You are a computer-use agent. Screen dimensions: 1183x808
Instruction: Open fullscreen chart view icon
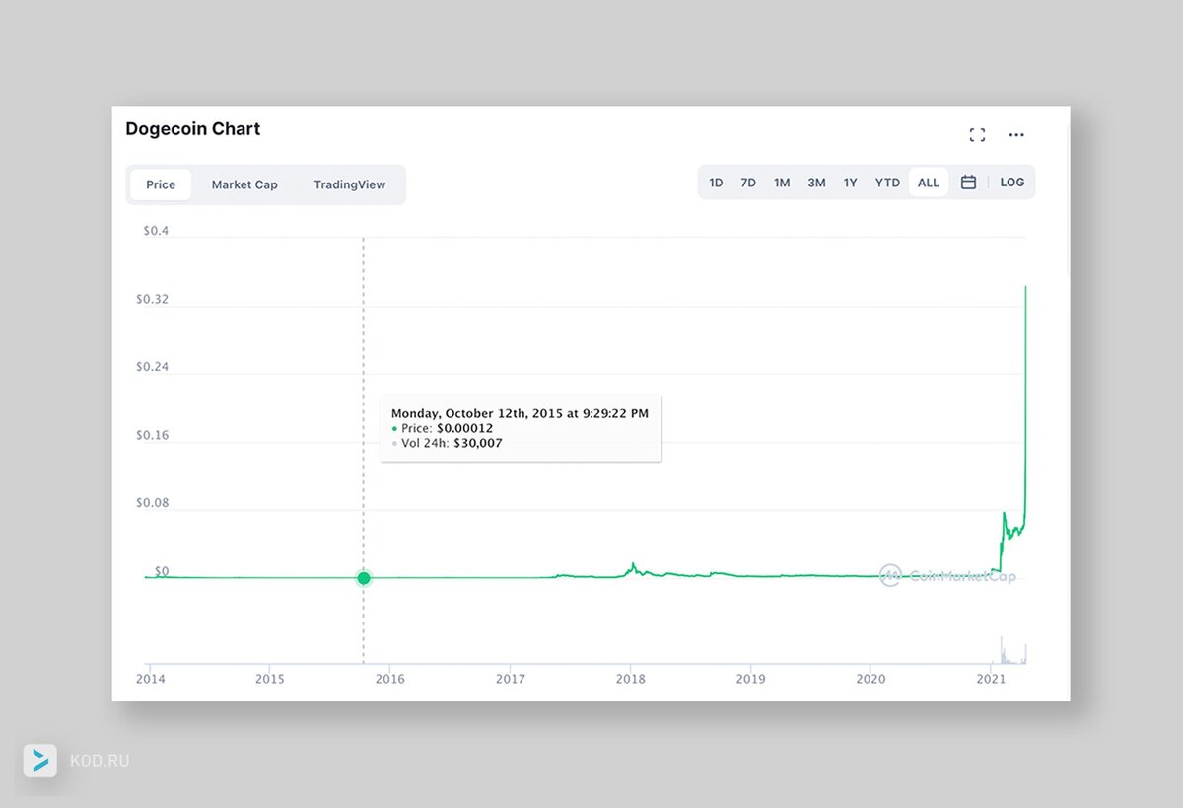click(x=977, y=135)
